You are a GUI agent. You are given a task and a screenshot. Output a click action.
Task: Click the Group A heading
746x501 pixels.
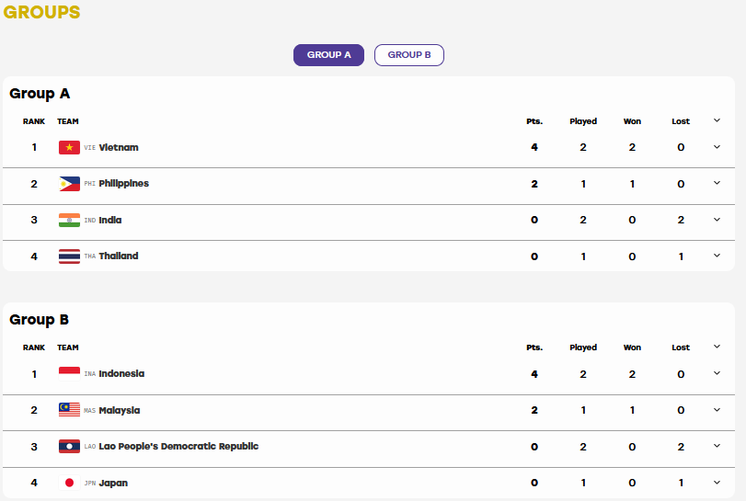click(40, 94)
